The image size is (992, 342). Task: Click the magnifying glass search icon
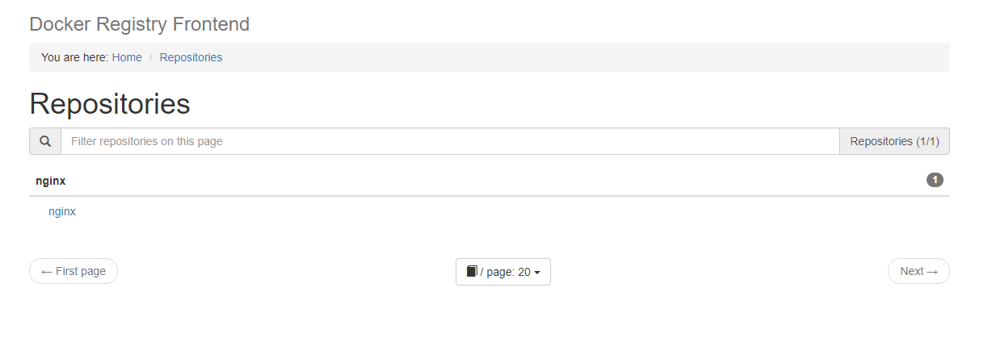(x=45, y=141)
